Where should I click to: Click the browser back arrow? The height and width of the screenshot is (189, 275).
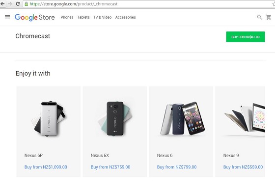pos(2,4)
